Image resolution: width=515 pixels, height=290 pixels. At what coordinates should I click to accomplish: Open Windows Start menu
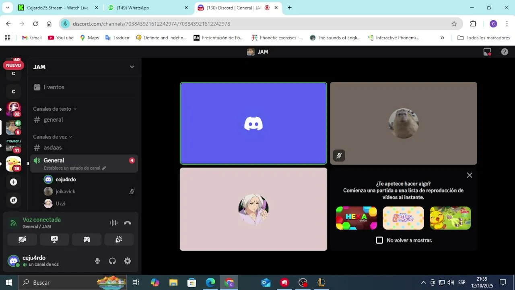click(x=9, y=282)
